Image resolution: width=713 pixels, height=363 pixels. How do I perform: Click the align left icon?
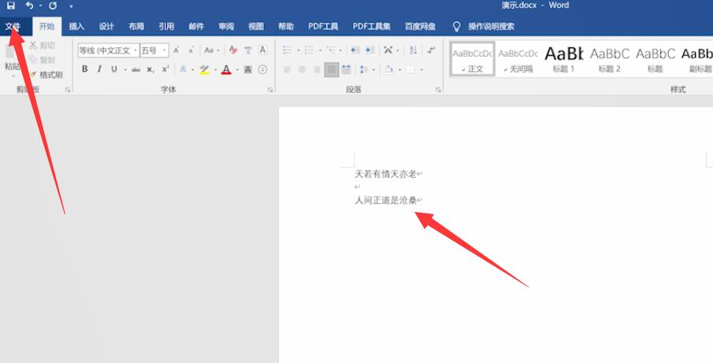pos(288,69)
